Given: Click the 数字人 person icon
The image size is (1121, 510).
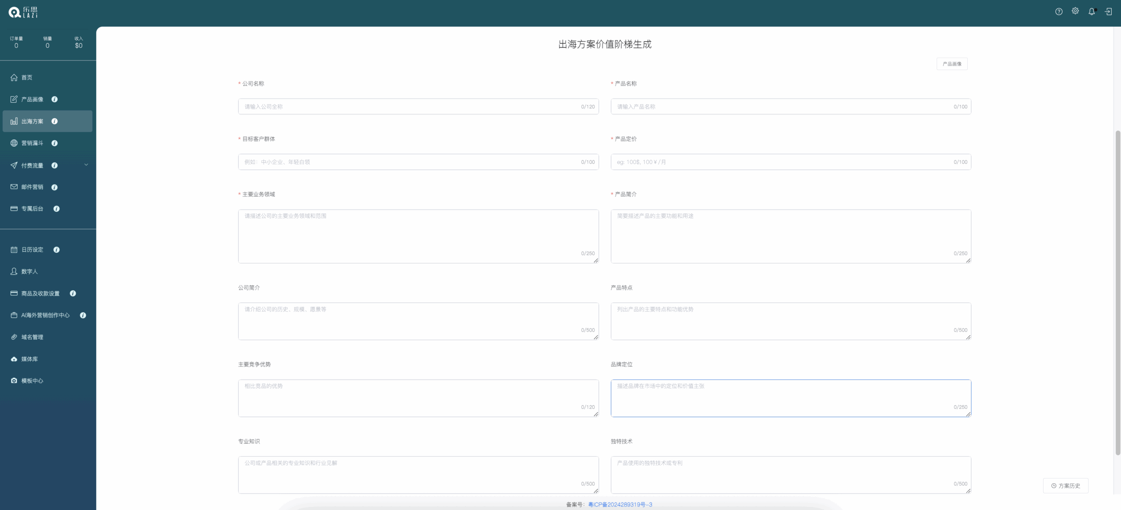Looking at the screenshot, I should 14,272.
